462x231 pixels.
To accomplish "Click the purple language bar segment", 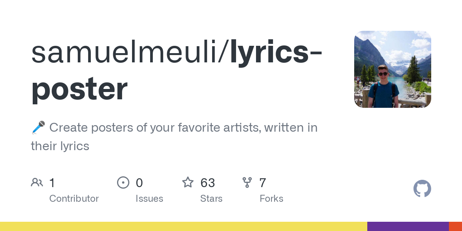I will 408,226.
